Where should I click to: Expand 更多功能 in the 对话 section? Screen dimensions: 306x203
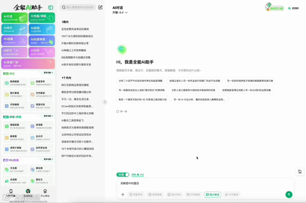[48, 73]
